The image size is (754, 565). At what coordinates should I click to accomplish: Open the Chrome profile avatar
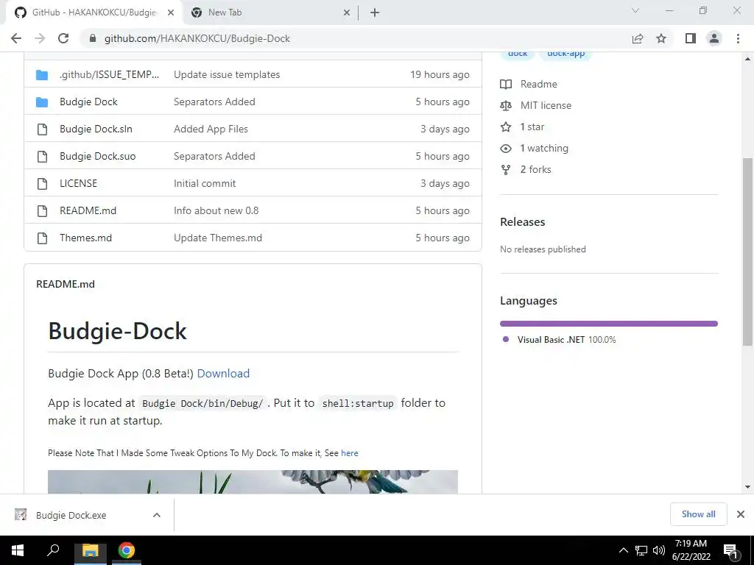(x=714, y=38)
